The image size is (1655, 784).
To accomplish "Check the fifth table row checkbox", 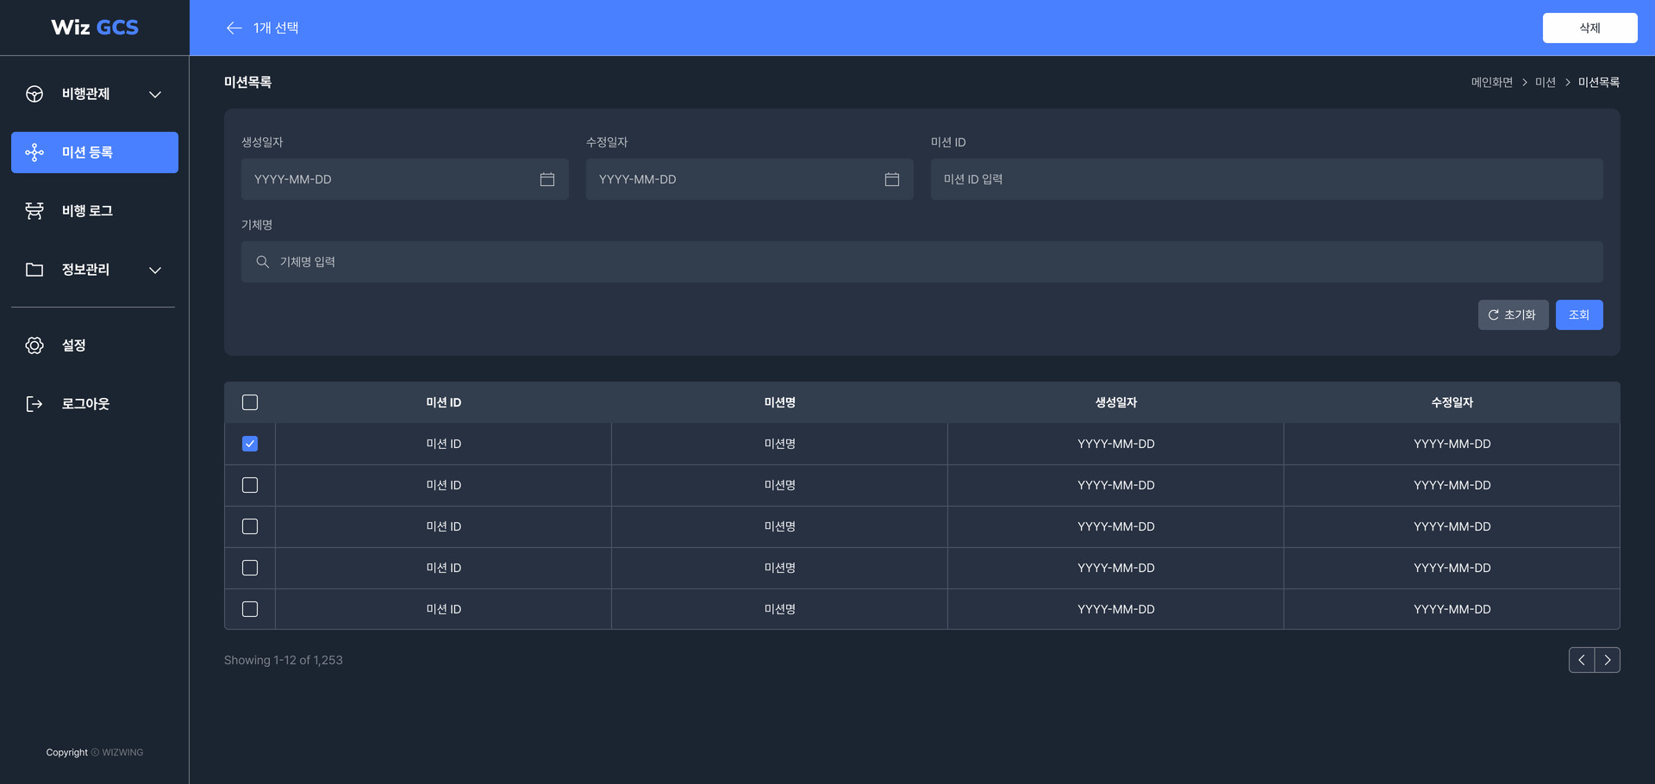I will [250, 609].
